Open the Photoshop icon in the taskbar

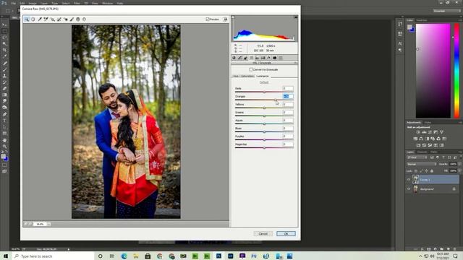[218, 256]
